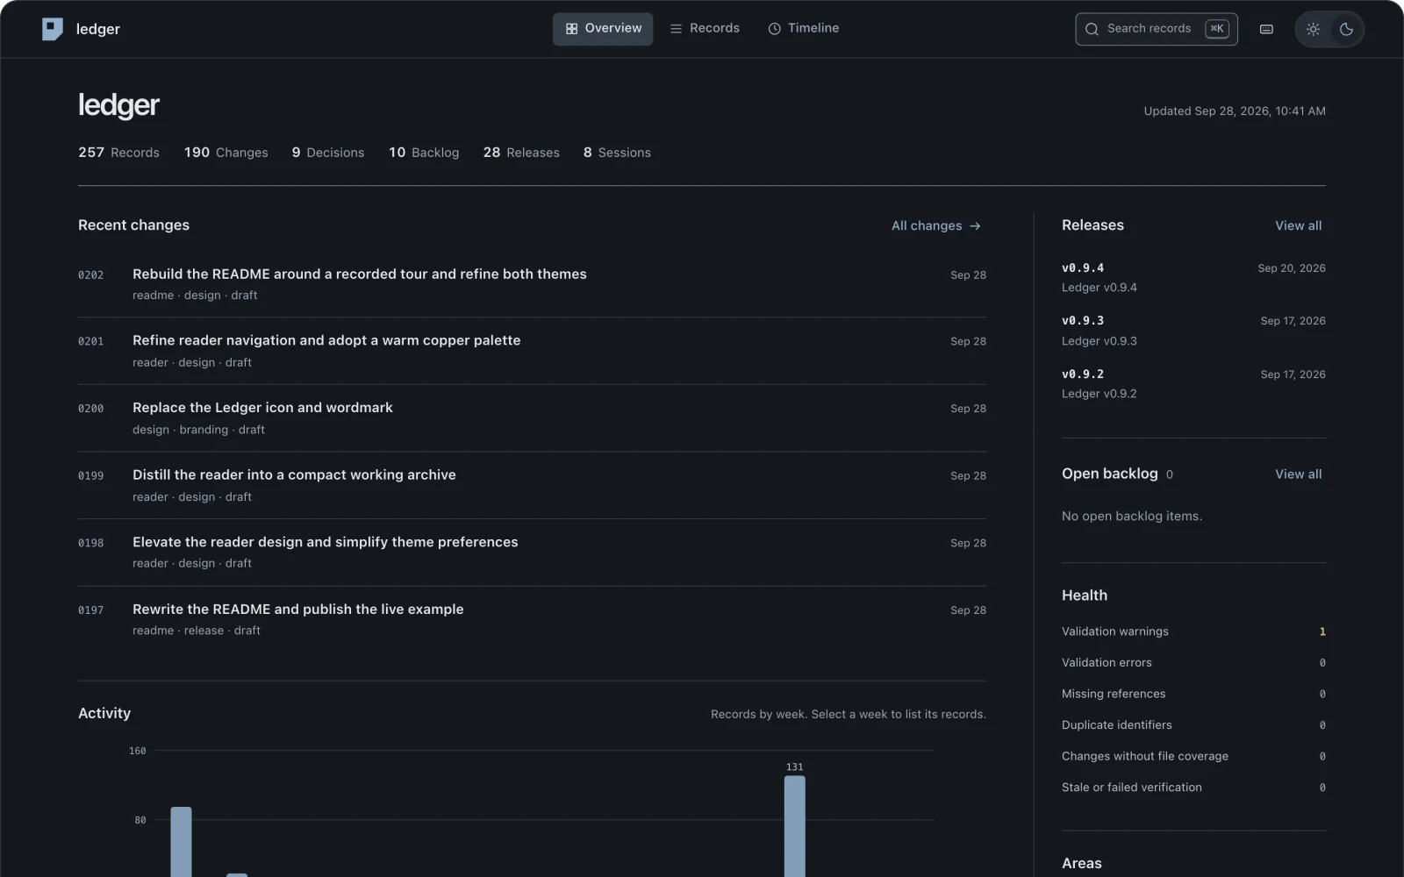Screen dimensions: 1404x877
Task: Switch to the Timeline tab
Action: [803, 29]
